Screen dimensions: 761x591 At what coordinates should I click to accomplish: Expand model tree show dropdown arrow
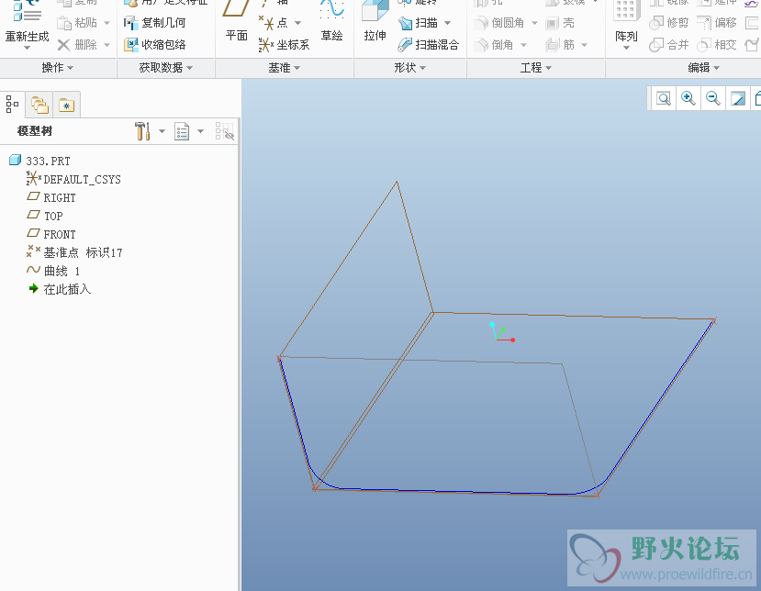point(200,131)
